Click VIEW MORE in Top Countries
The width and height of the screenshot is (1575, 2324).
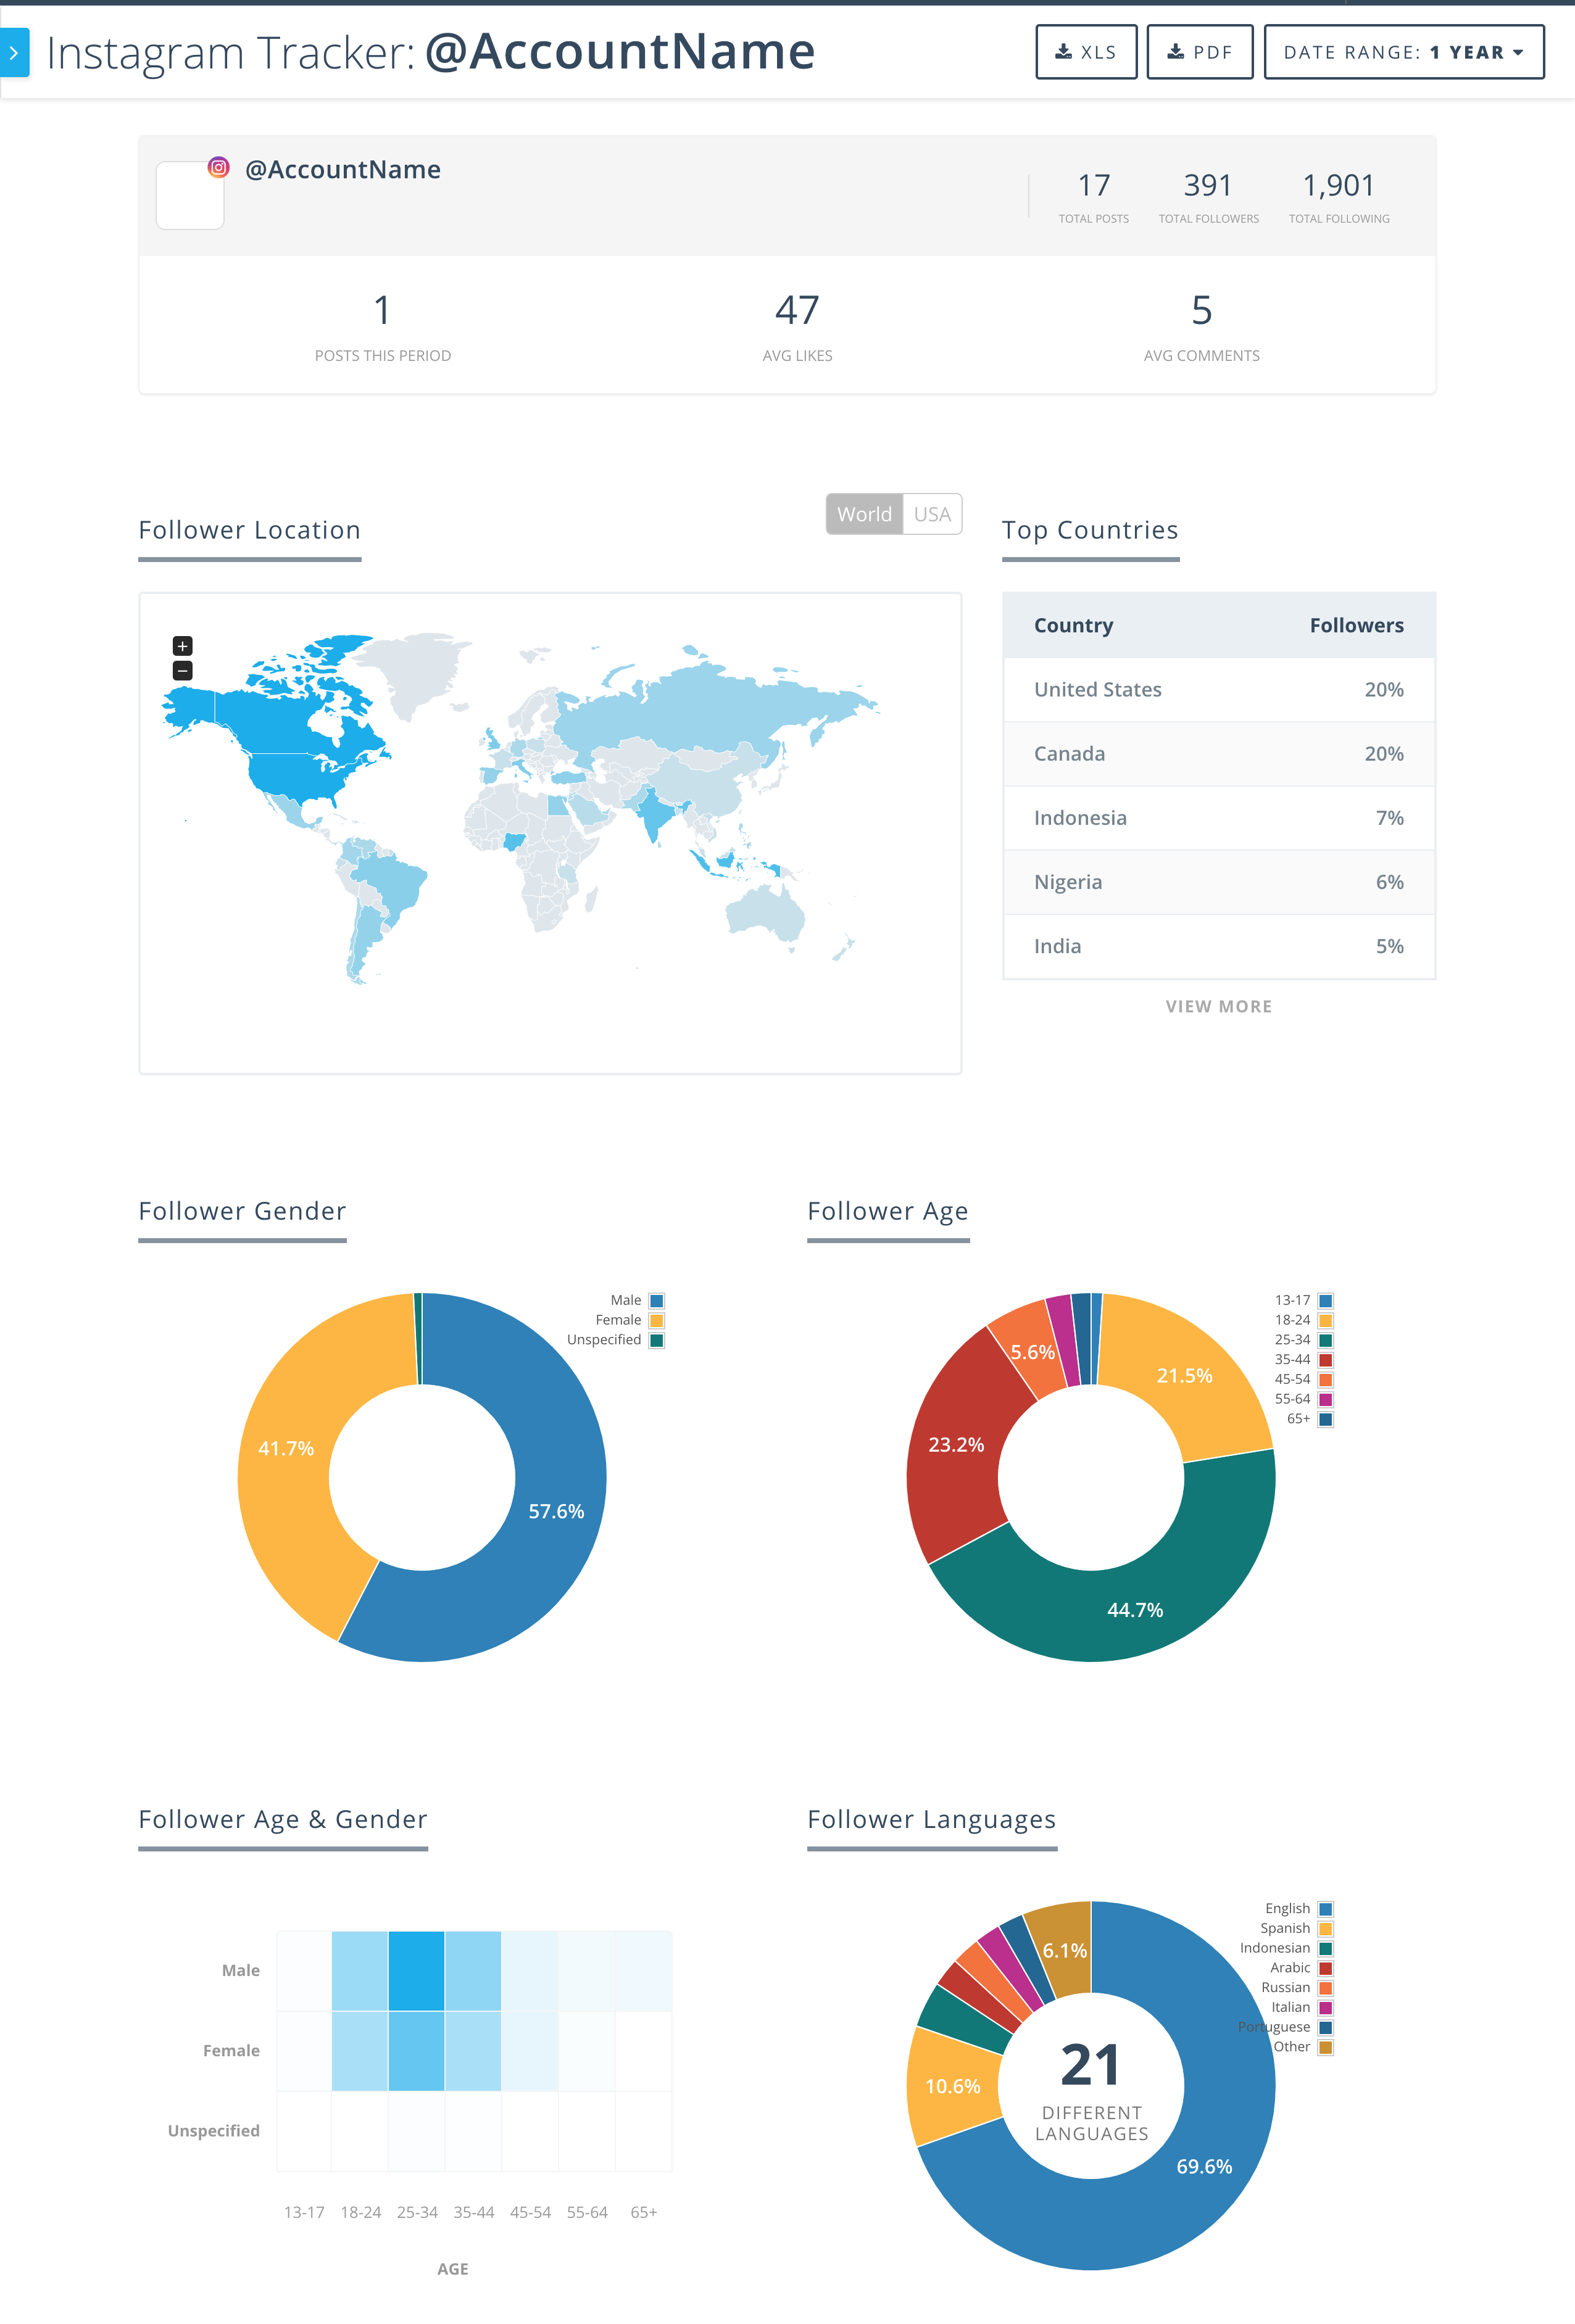pos(1220,1005)
